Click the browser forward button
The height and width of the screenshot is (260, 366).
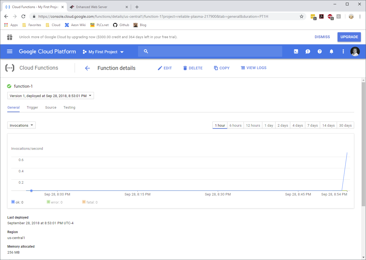click(x=15, y=16)
